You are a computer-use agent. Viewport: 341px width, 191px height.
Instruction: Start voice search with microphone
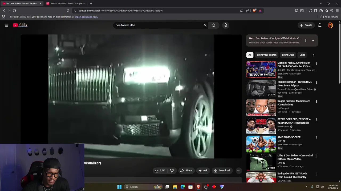click(x=226, y=25)
